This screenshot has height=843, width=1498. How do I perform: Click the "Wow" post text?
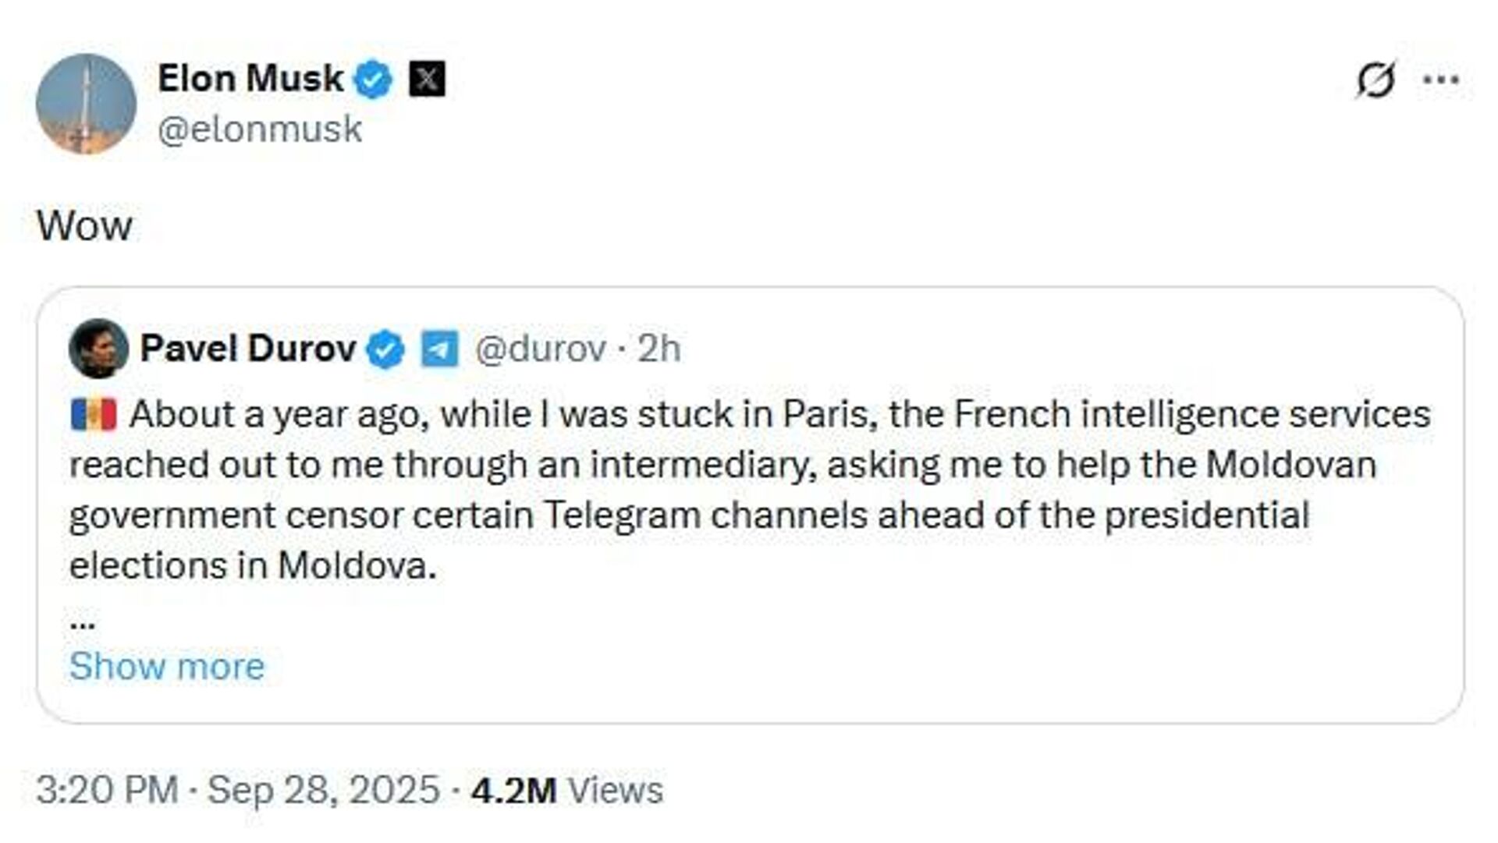tap(84, 226)
